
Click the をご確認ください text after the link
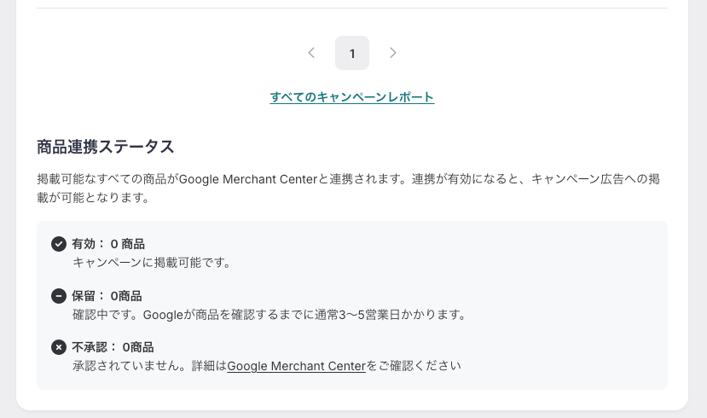tap(414, 366)
